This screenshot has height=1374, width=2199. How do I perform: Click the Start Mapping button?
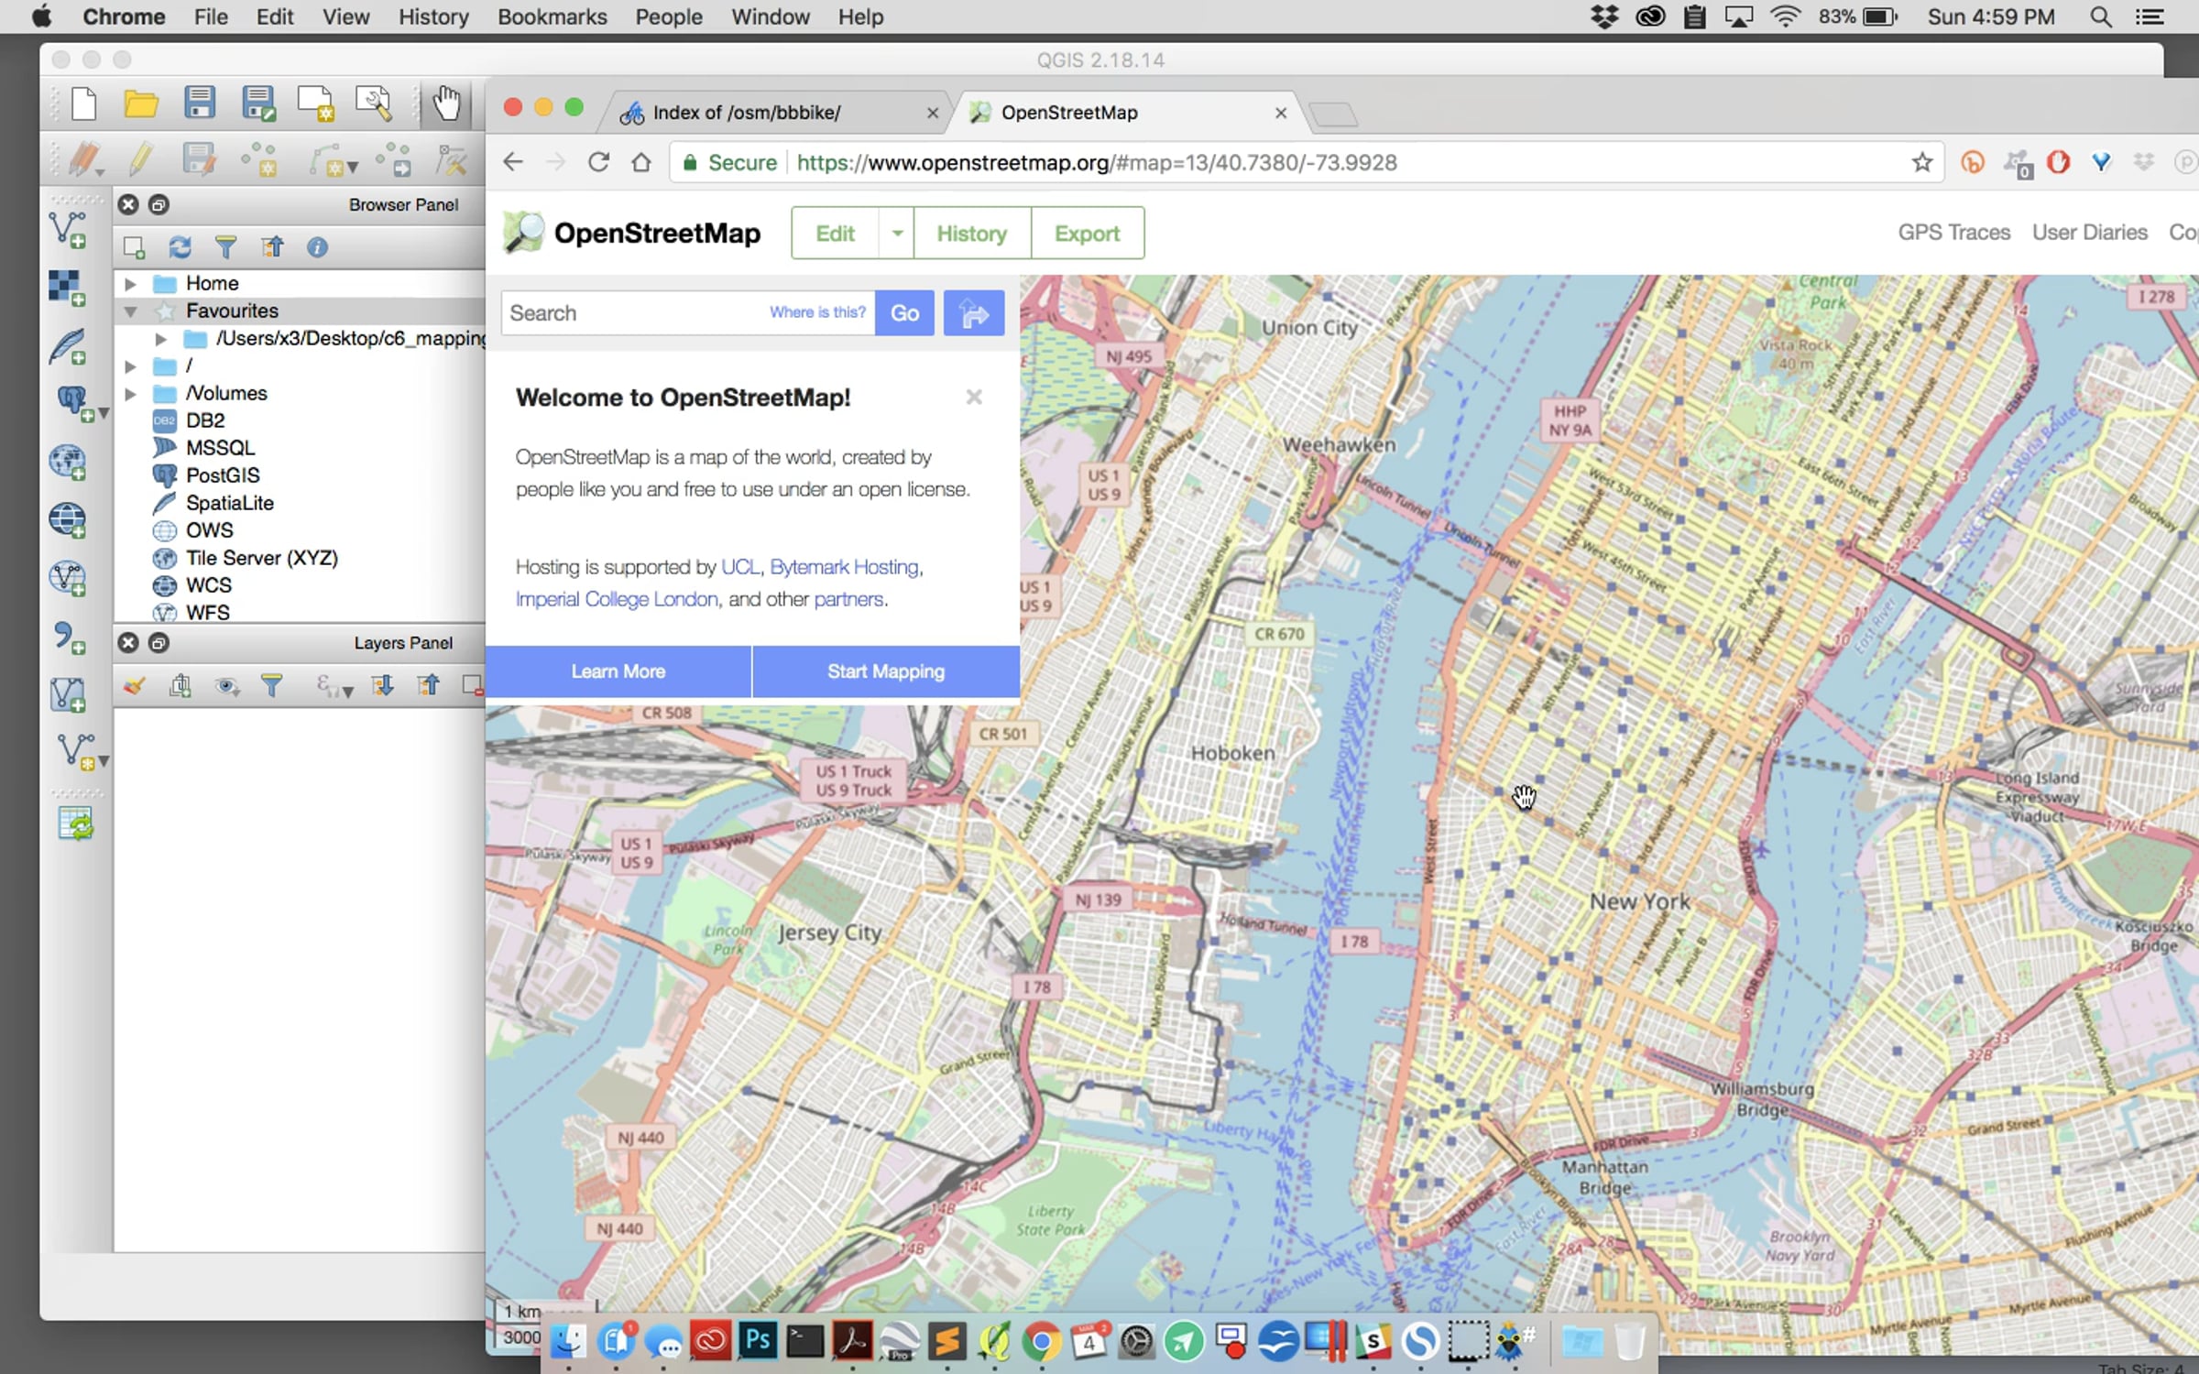point(885,671)
